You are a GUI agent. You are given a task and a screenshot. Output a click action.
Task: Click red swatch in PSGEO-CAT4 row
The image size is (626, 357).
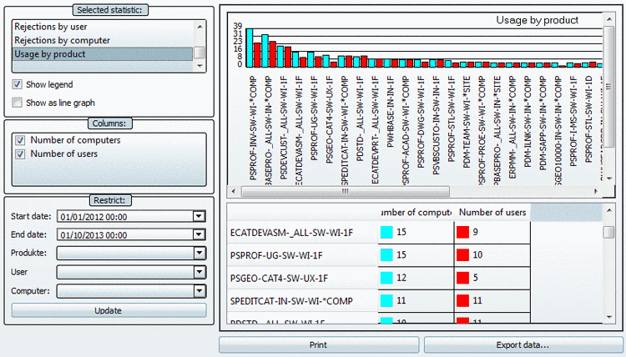[x=462, y=278]
